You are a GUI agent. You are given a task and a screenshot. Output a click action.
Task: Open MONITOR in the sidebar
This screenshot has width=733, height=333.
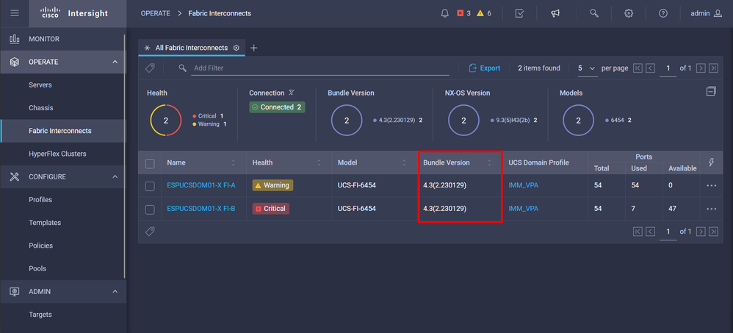pos(62,39)
